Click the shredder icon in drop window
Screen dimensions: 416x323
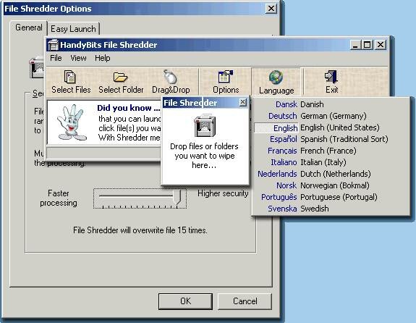205,125
